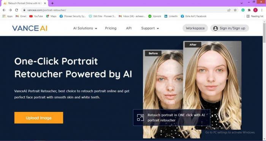The height and width of the screenshot is (141, 266).
Task: Open the Extensions puzzle icon
Action: coord(249,10)
